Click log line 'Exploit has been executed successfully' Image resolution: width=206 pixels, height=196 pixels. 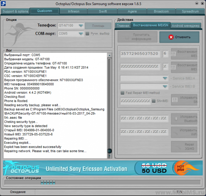click(33, 147)
